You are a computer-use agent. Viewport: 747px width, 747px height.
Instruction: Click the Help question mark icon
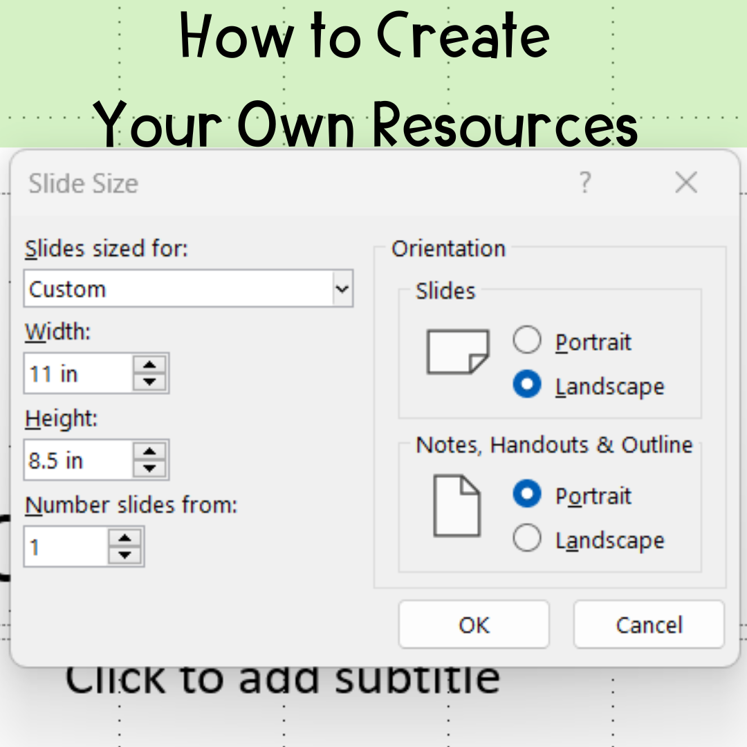click(585, 183)
